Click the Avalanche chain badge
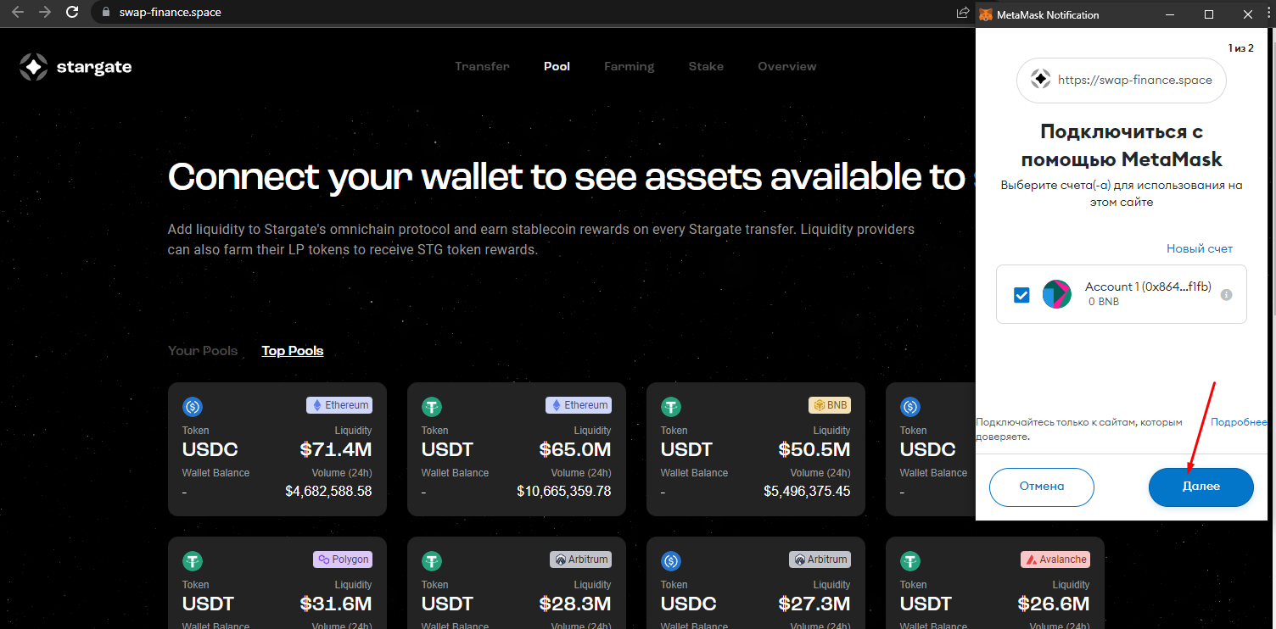The image size is (1276, 629). 1055,559
